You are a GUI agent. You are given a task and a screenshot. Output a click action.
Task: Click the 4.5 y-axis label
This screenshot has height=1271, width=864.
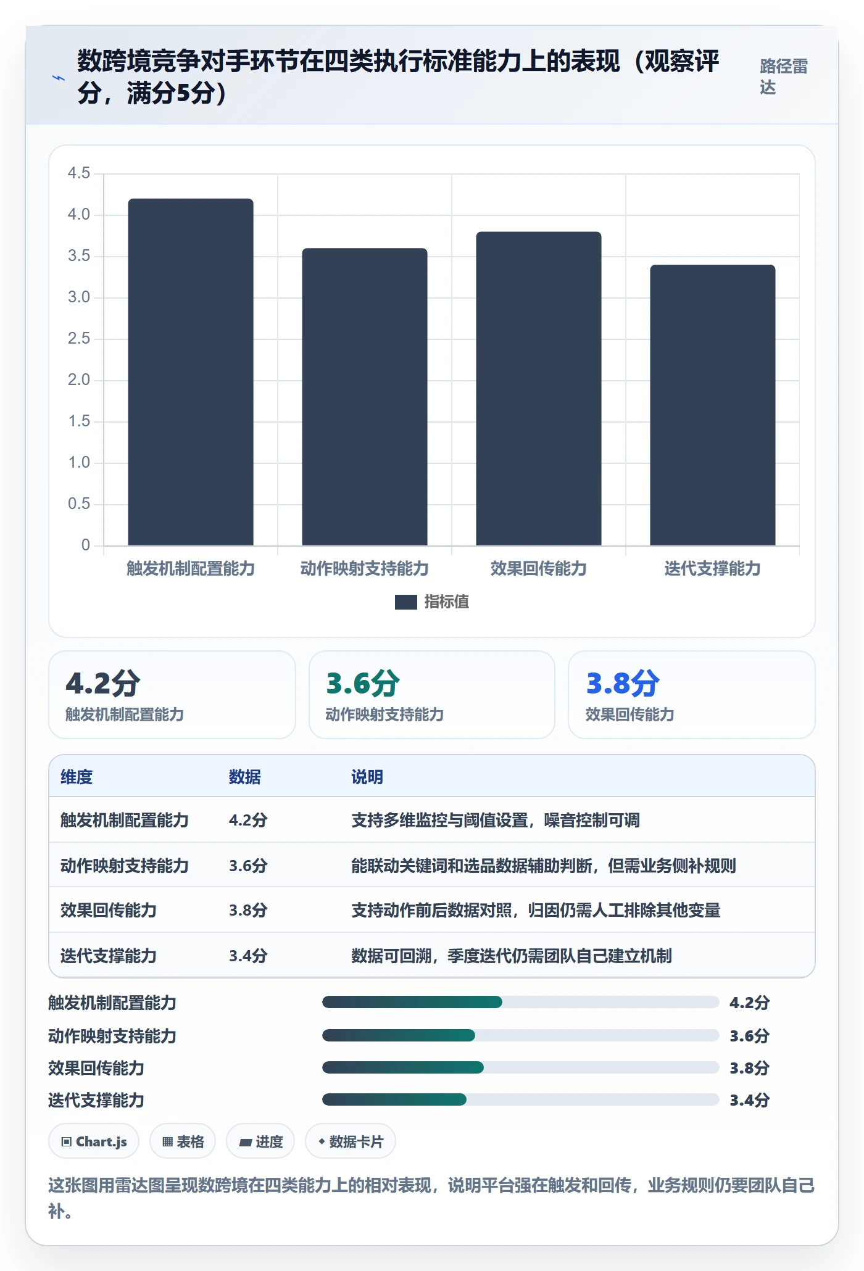79,173
